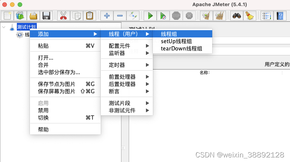The height and width of the screenshot is (162, 290).
Task: Click the New test plan icon
Action: click(7, 16)
